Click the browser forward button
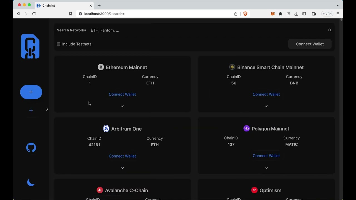This screenshot has height=200, width=356. (26, 14)
